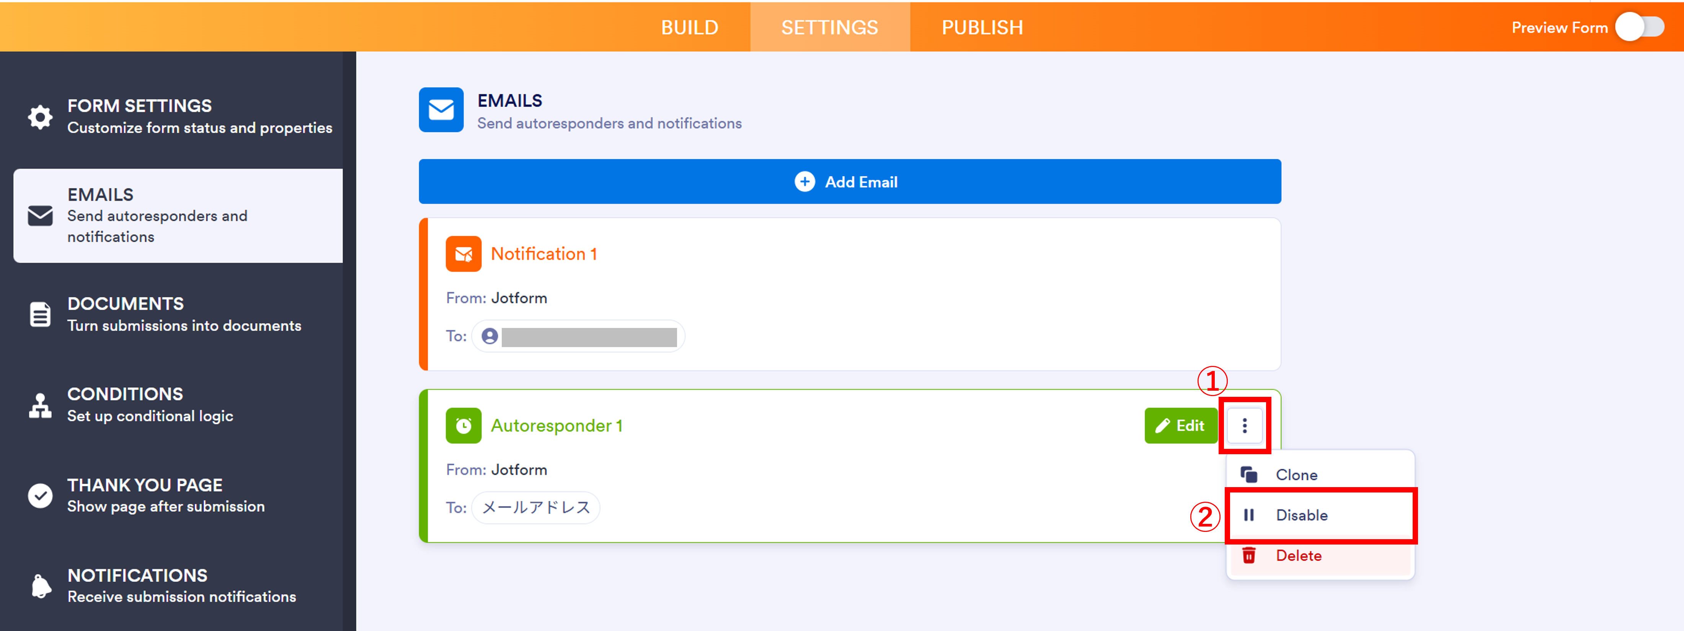Click the blue Emails header icon
This screenshot has height=631, width=1684.
tap(441, 110)
